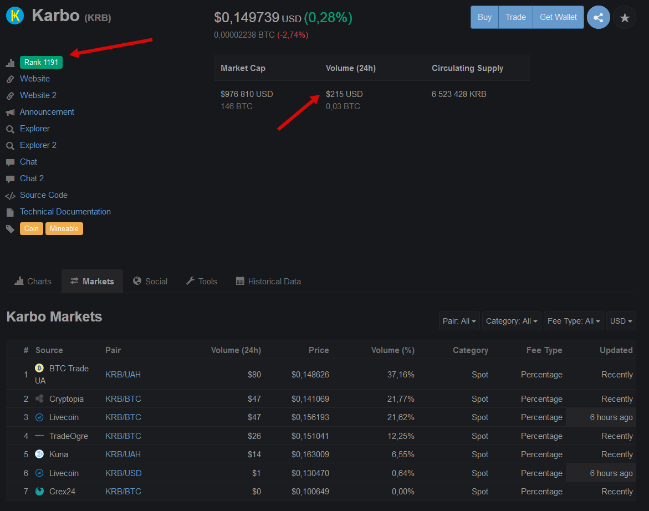
Task: Switch to the Charts tab
Action: pos(33,282)
